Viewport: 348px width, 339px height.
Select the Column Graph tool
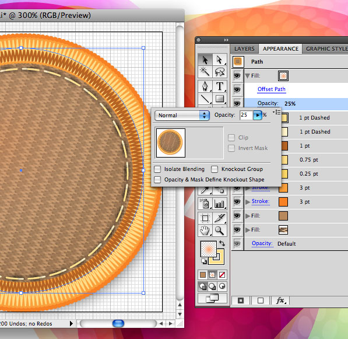[x=220, y=204]
